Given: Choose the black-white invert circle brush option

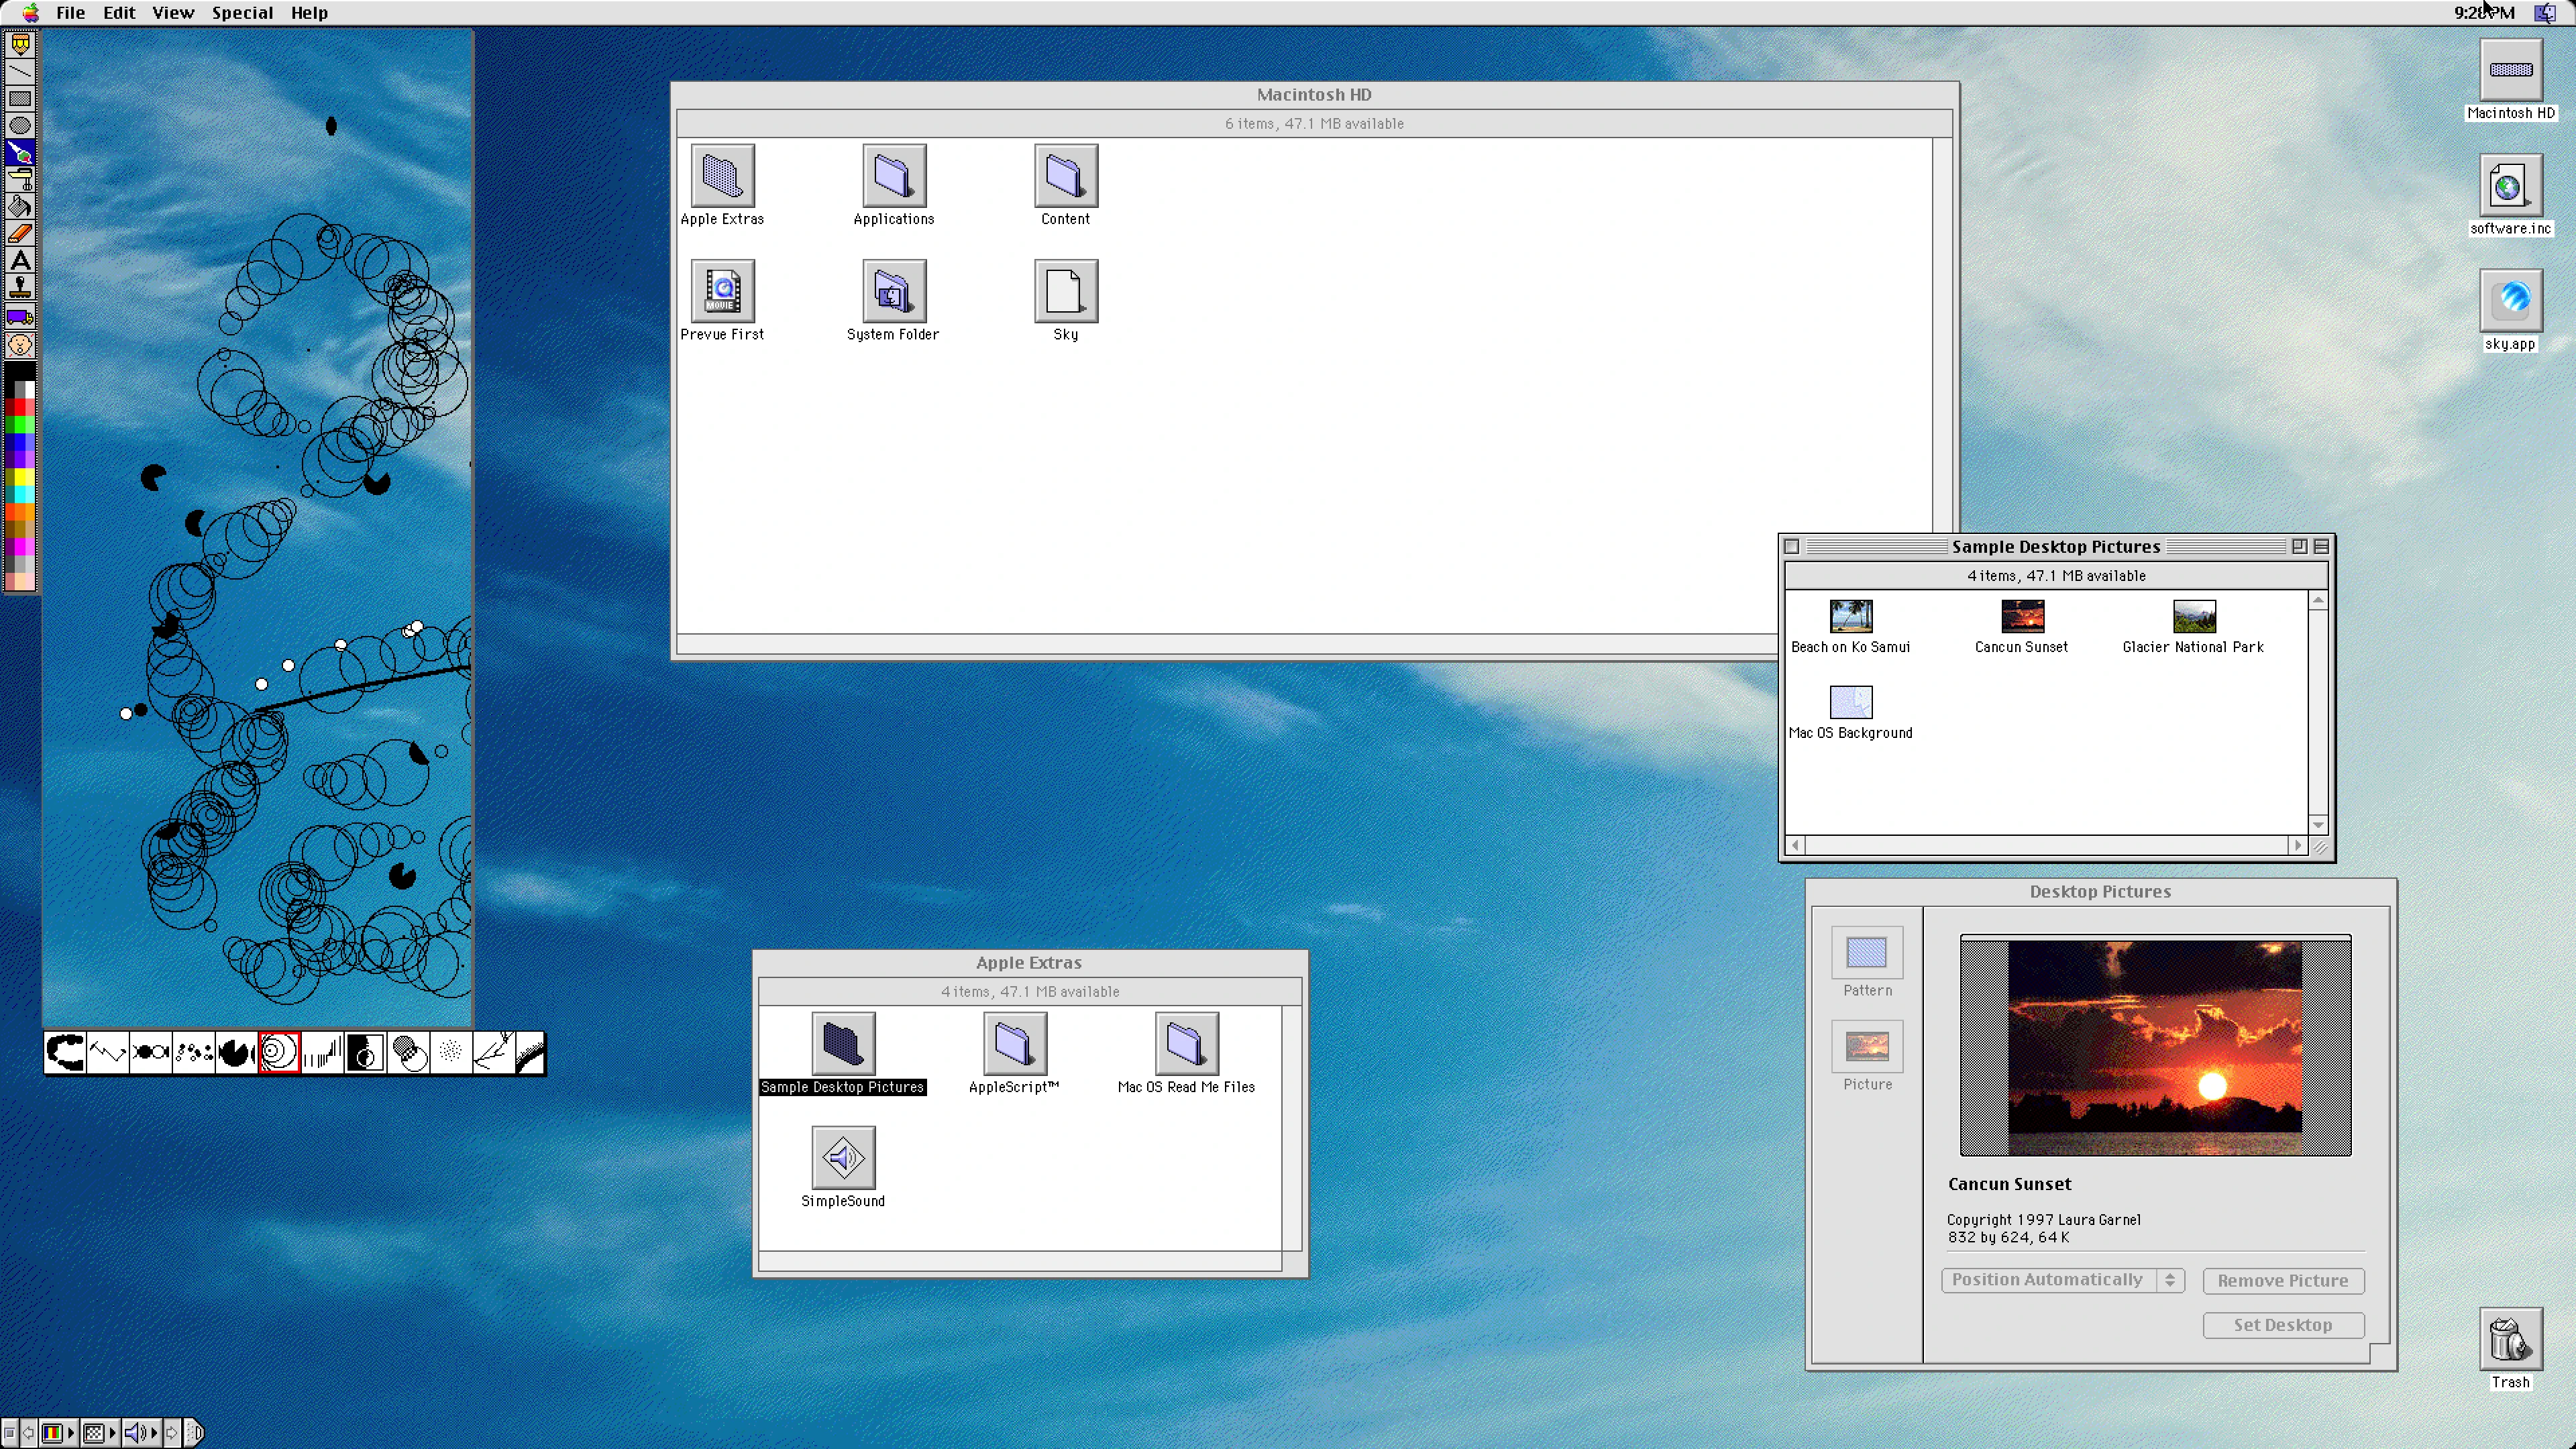Looking at the screenshot, I should click(365, 1053).
